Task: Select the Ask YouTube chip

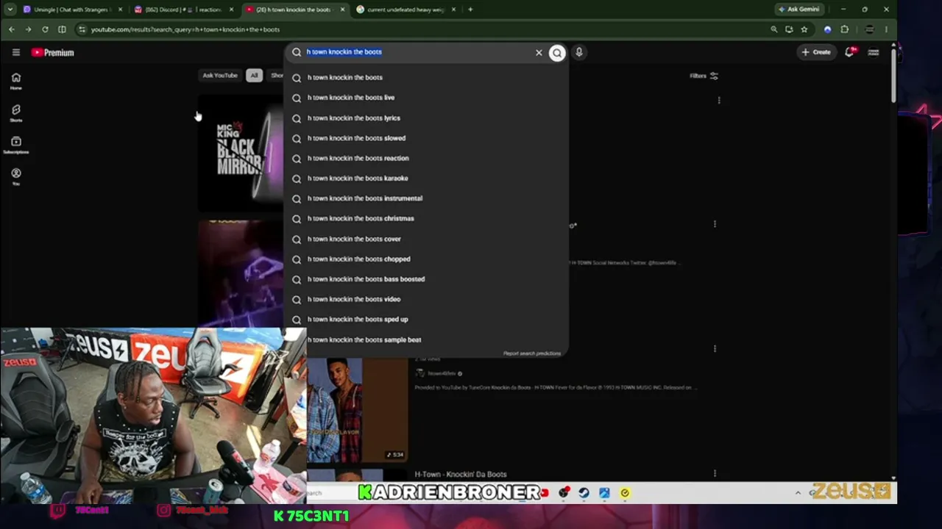Action: click(x=220, y=76)
